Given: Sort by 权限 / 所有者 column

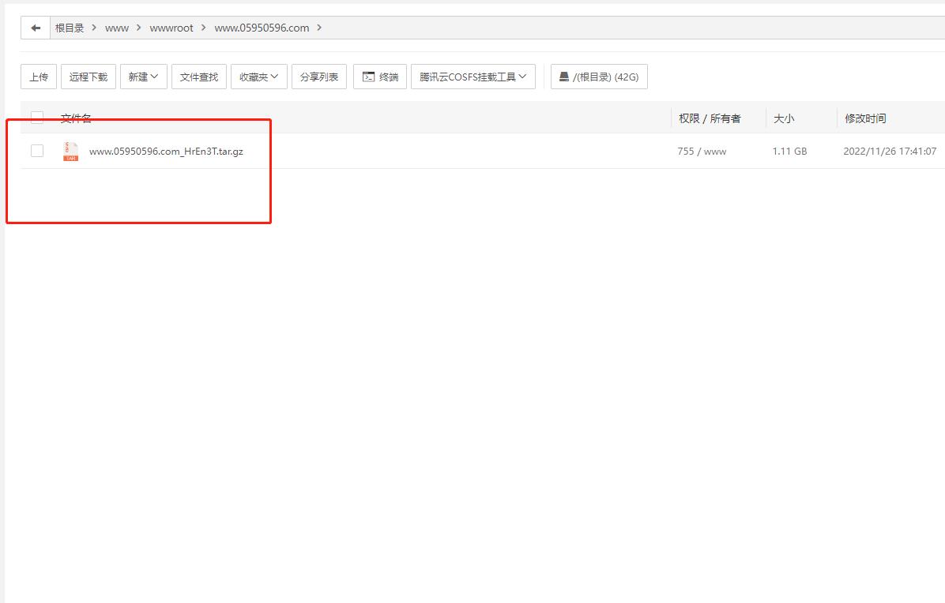Looking at the screenshot, I should (x=710, y=118).
